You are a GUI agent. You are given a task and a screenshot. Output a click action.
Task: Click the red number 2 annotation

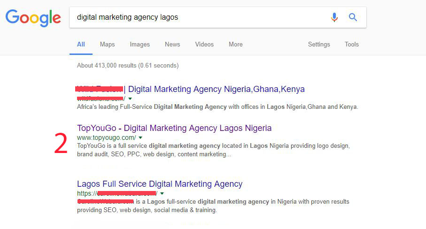point(61,143)
